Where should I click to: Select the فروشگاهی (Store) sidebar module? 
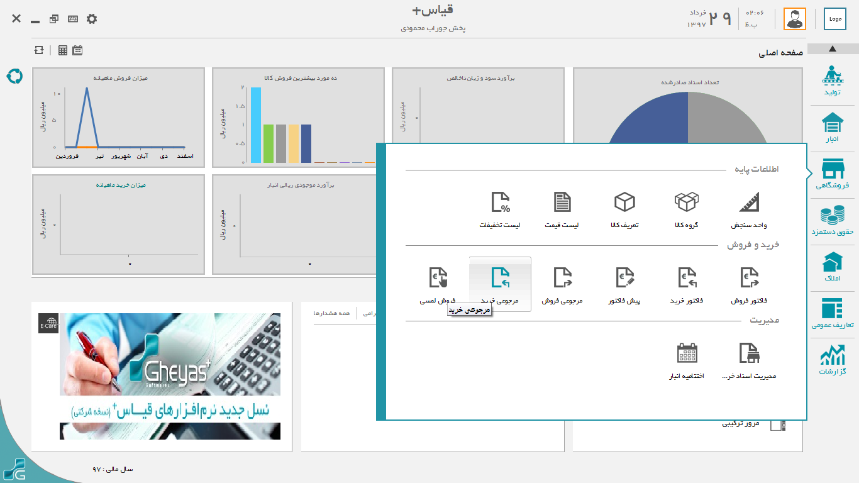[x=832, y=174]
